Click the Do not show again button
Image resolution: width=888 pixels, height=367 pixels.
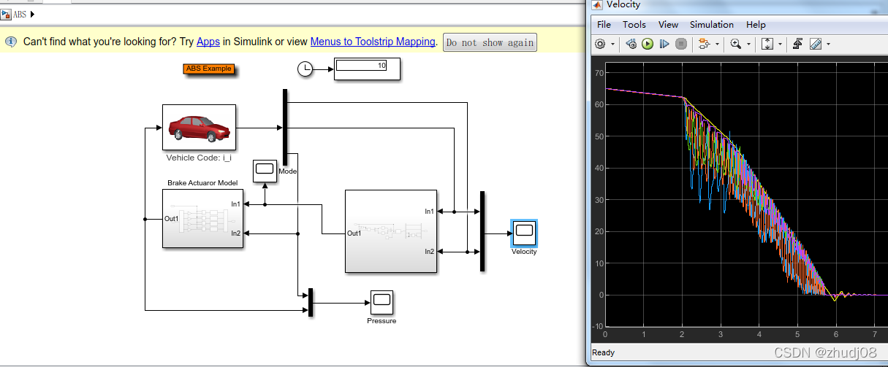490,42
